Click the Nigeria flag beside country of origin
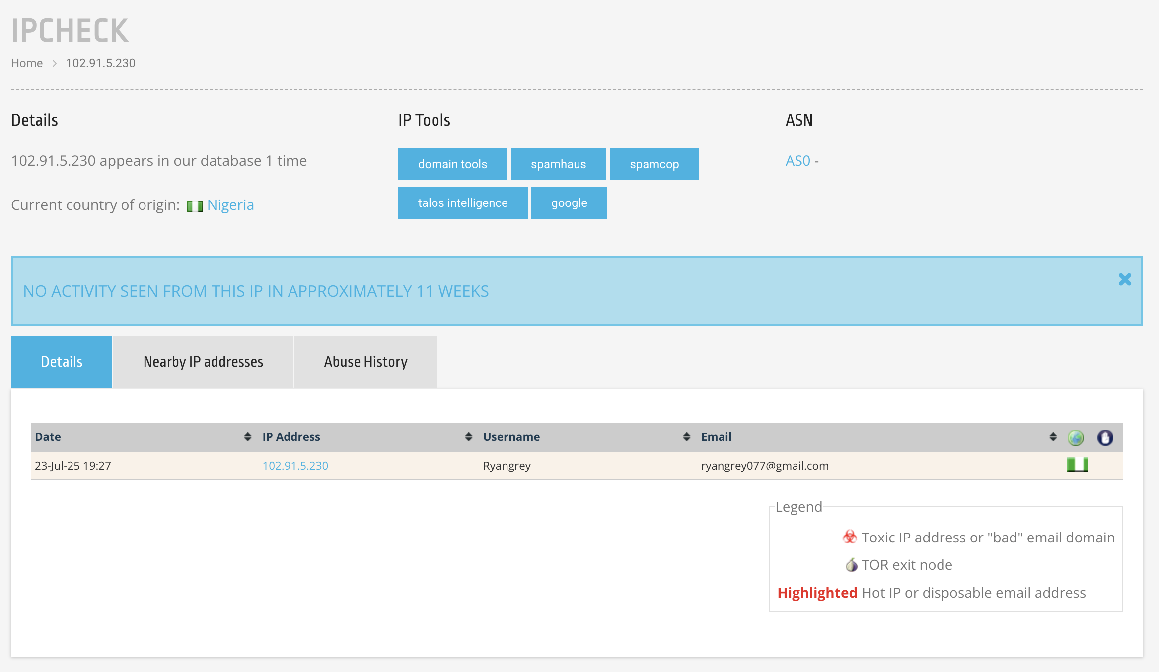This screenshot has width=1159, height=672. tap(195, 206)
